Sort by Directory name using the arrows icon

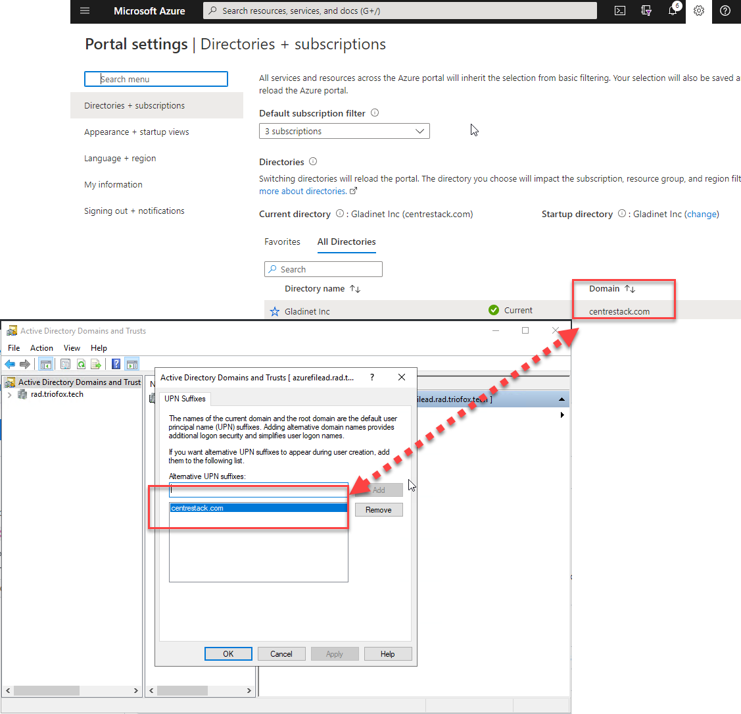pyautogui.click(x=355, y=288)
